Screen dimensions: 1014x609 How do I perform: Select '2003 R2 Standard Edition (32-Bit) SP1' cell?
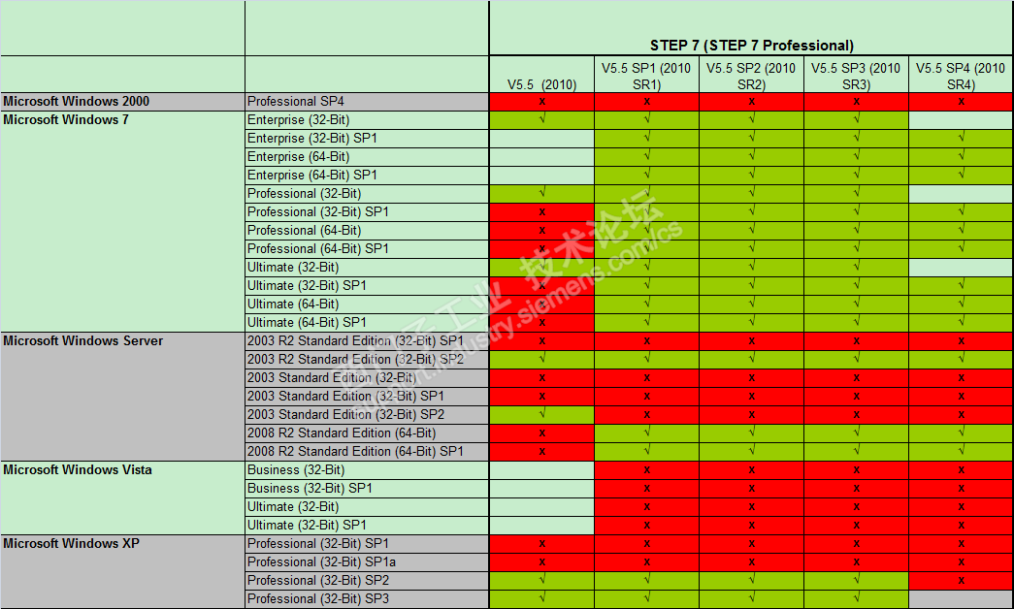click(x=368, y=341)
